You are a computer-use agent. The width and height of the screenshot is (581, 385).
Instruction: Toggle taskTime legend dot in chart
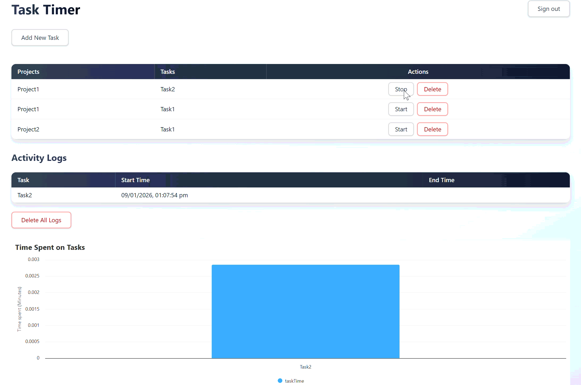(280, 381)
